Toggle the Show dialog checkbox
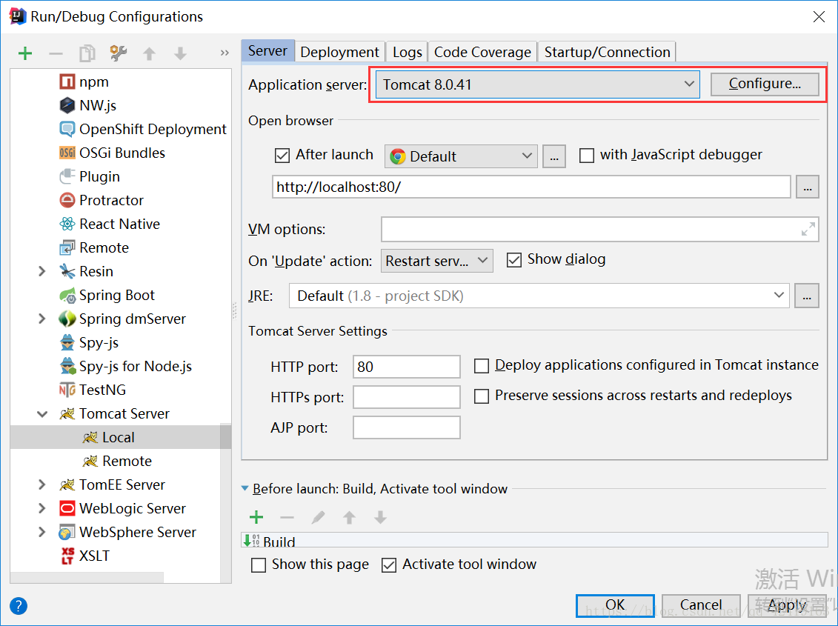This screenshot has height=626, width=838. click(x=513, y=260)
